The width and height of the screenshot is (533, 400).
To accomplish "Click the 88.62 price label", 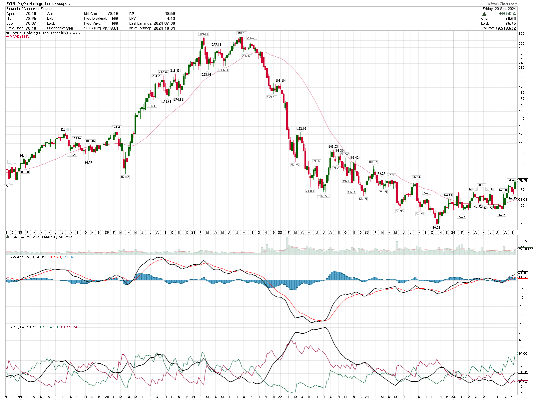I will (373, 162).
